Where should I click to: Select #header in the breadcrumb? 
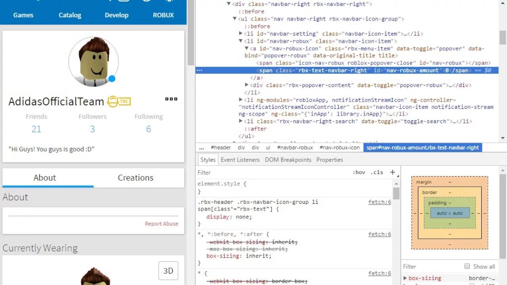point(221,148)
